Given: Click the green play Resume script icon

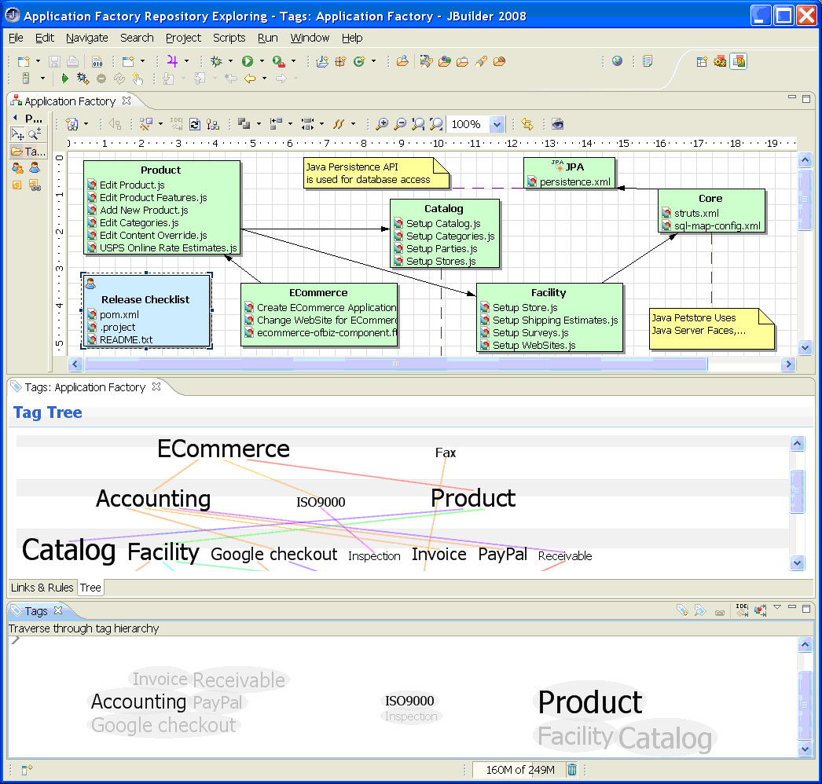Looking at the screenshot, I should click(64, 79).
